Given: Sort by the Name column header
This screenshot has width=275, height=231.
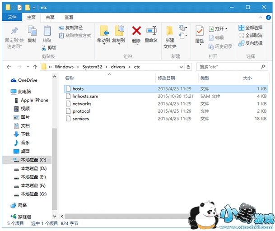Looking at the screenshot, I should 69,78.
